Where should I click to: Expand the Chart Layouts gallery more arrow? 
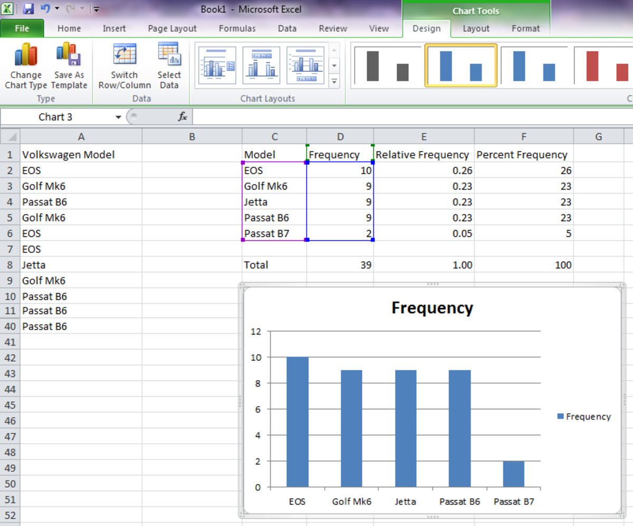point(334,82)
